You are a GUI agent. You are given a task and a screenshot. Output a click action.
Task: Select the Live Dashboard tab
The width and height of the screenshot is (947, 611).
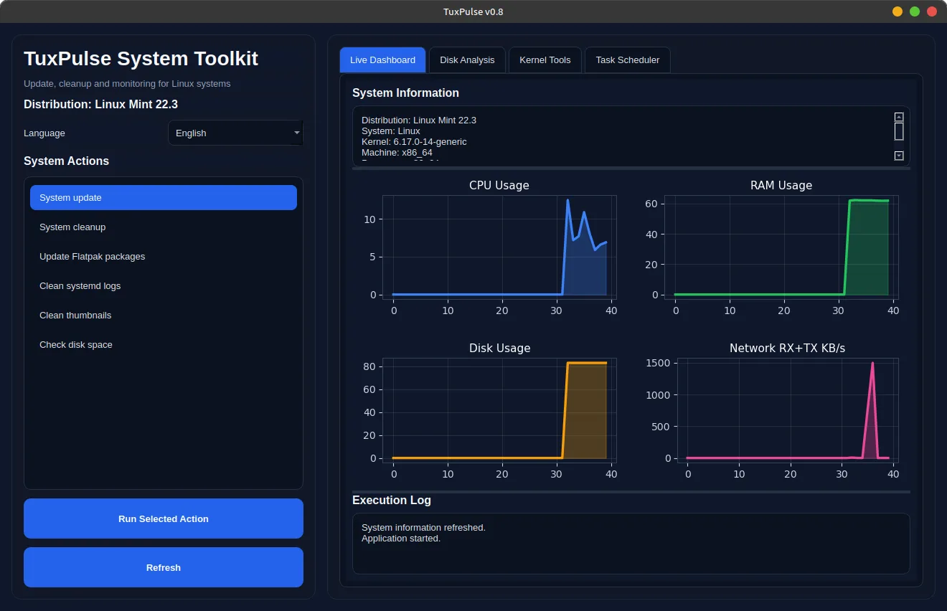coord(382,60)
